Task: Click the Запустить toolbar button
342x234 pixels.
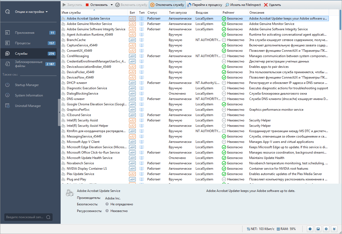Action: pos(72,5)
